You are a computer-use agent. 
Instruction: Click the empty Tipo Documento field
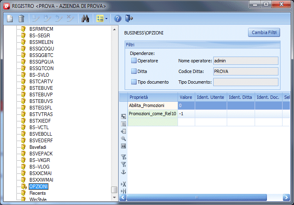[x=246, y=82]
